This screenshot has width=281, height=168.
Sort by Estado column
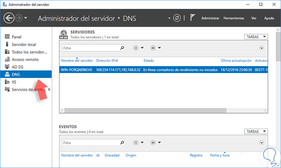coord(149,61)
